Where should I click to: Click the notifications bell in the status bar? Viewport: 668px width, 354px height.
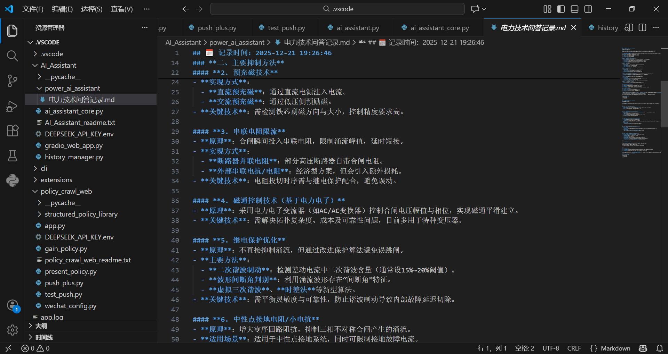pos(659,348)
